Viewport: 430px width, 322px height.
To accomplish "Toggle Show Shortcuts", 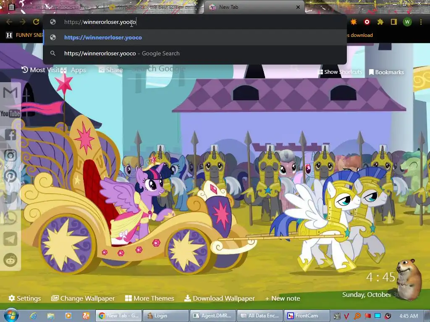I will point(340,72).
